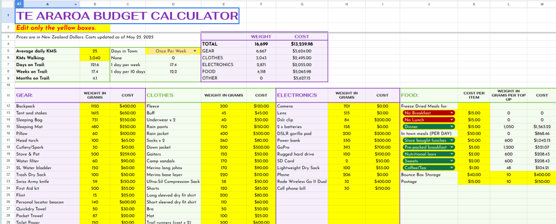This screenshot has height=224, width=556.
Task: Expand the No Breakfast dropdown chip
Action: pyautogui.click(x=452, y=112)
